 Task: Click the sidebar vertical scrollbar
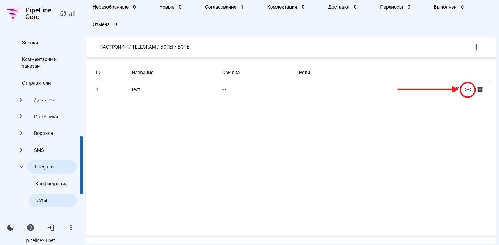coord(81,165)
